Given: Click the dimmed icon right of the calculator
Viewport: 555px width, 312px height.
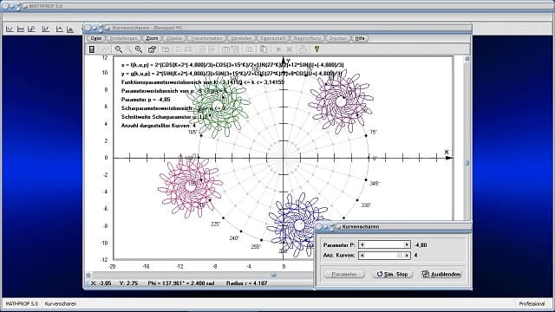Looking at the screenshot, I should tap(104, 49).
